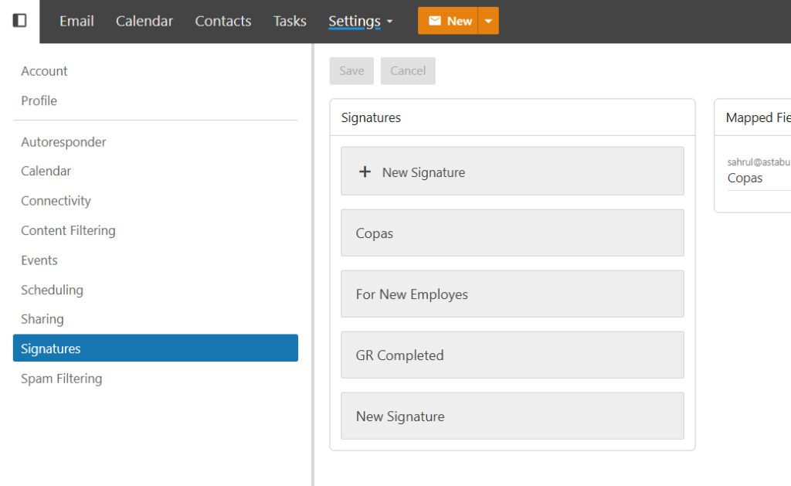Go to Spam Filtering settings
The width and height of the screenshot is (791, 486).
pos(61,379)
